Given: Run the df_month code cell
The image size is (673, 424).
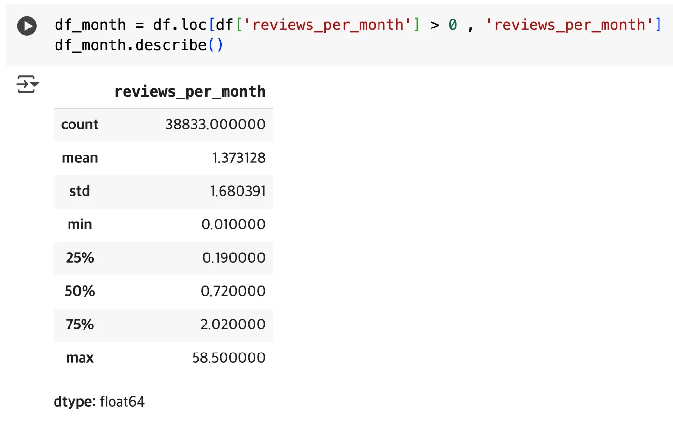Looking at the screenshot, I should 27,26.
